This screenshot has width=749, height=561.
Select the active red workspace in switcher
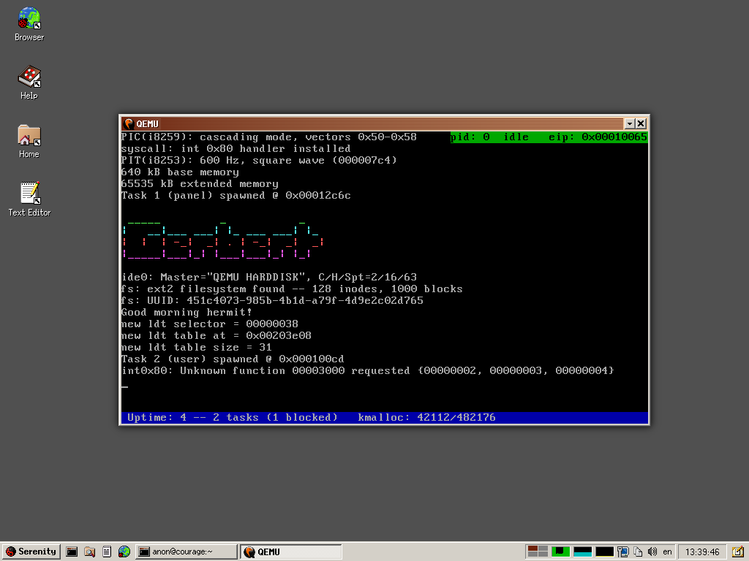coord(532,549)
